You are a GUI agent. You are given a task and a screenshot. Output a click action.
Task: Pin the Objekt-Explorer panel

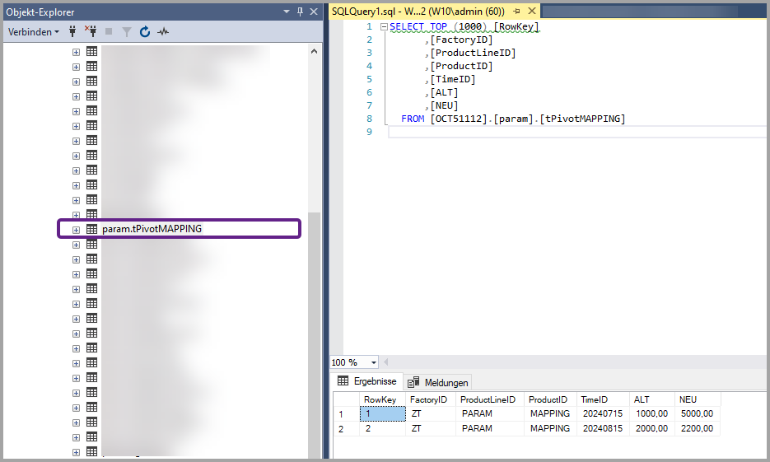(300, 12)
